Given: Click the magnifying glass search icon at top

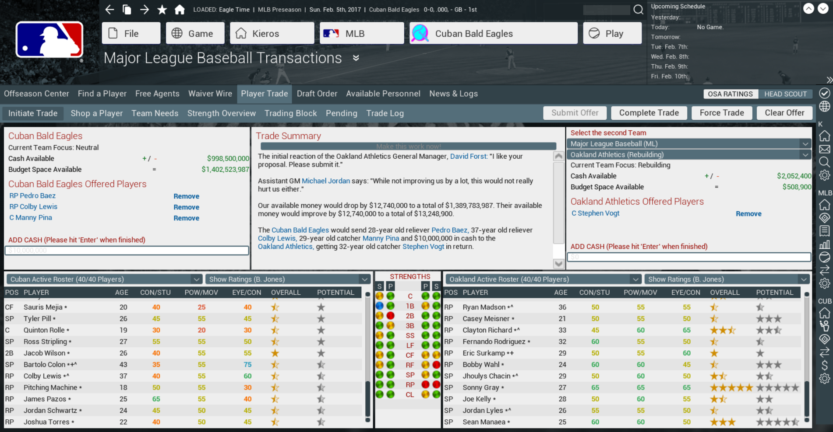Looking at the screenshot, I should pos(639,10).
